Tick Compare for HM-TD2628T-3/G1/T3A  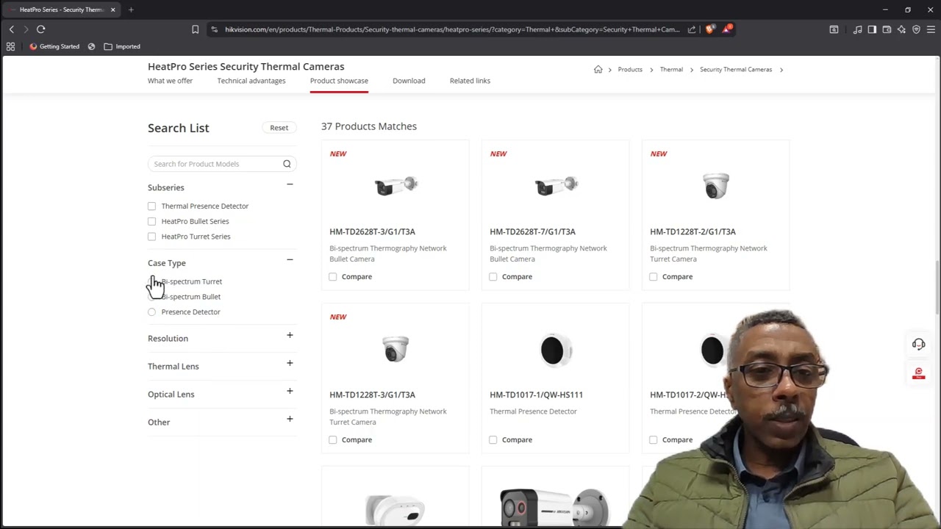pyautogui.click(x=333, y=277)
